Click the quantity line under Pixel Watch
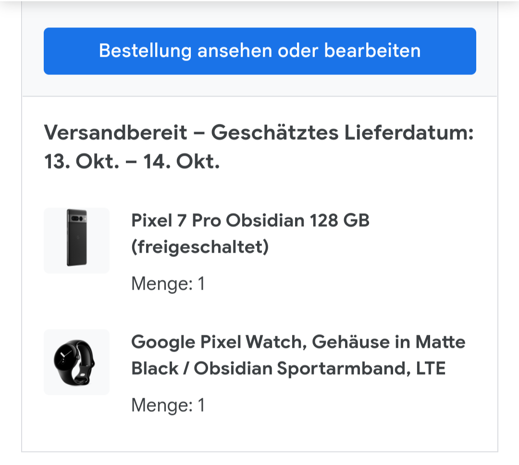Image resolution: width=519 pixels, height=465 pixels. pyautogui.click(x=168, y=405)
